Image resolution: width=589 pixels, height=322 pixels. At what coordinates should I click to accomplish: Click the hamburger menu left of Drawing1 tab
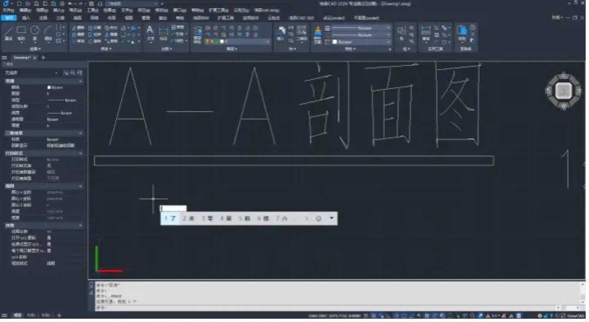(4, 58)
